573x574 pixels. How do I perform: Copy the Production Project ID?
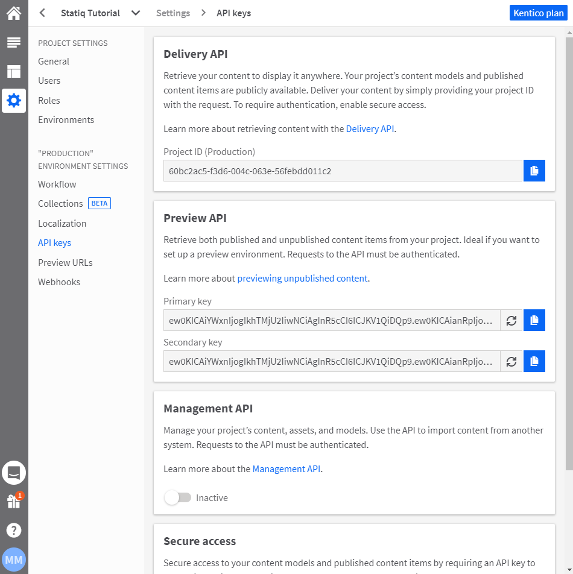tap(534, 171)
